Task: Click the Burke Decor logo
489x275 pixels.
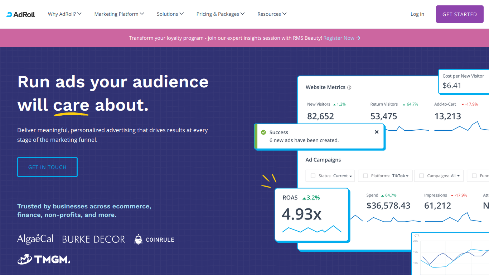Action: (x=93, y=239)
